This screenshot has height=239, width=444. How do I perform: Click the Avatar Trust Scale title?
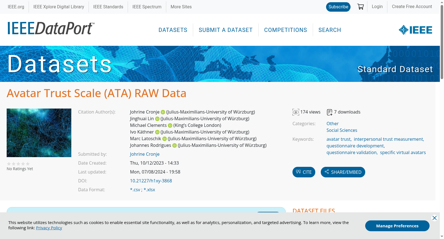pyautogui.click(x=97, y=93)
